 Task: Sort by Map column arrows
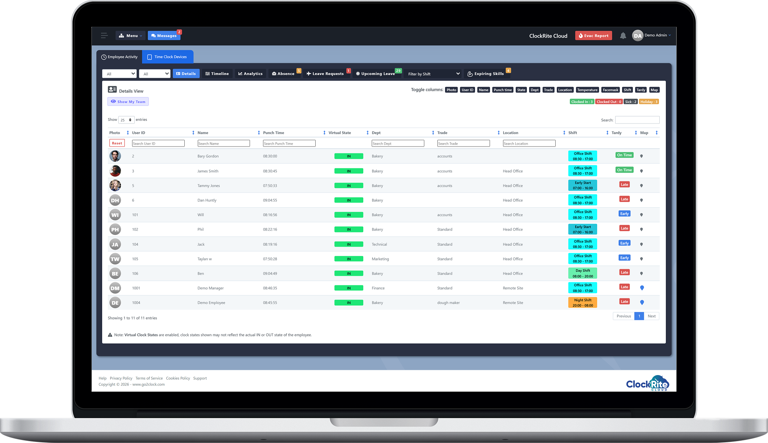[x=656, y=133]
